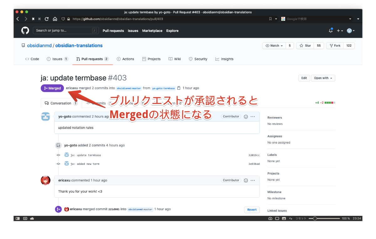Image resolution: width=376 pixels, height=239 pixels.
Task: Open commit 3e93bad
Action: click(x=254, y=164)
